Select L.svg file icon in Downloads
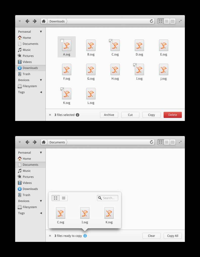The image size is (200, 257). tap(91, 93)
